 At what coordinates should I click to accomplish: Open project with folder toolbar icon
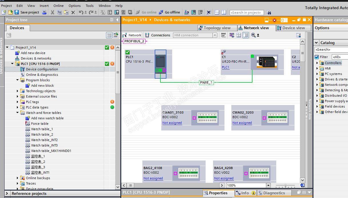(x=10, y=12)
